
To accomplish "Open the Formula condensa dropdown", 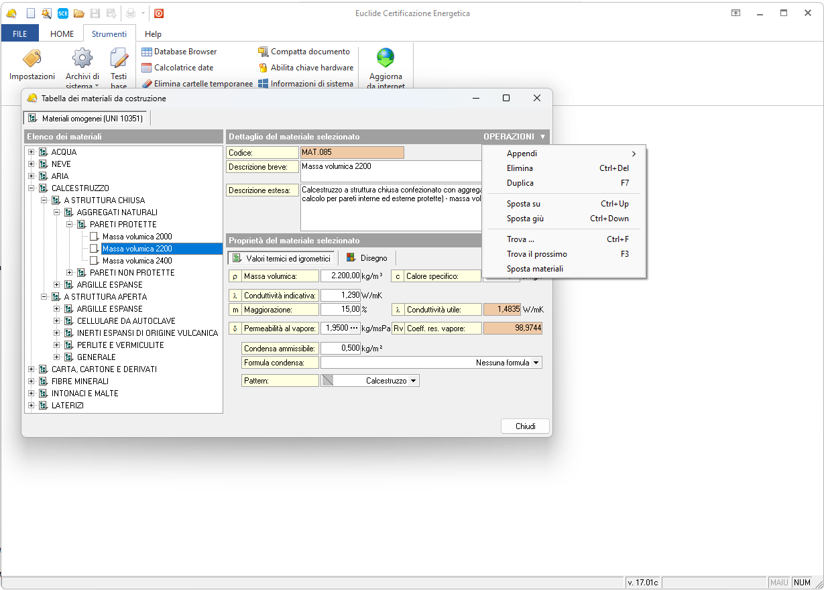I will (x=535, y=363).
